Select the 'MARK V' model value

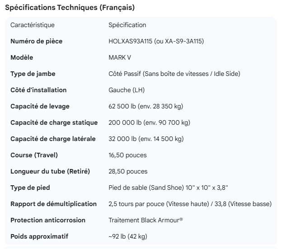(120, 57)
